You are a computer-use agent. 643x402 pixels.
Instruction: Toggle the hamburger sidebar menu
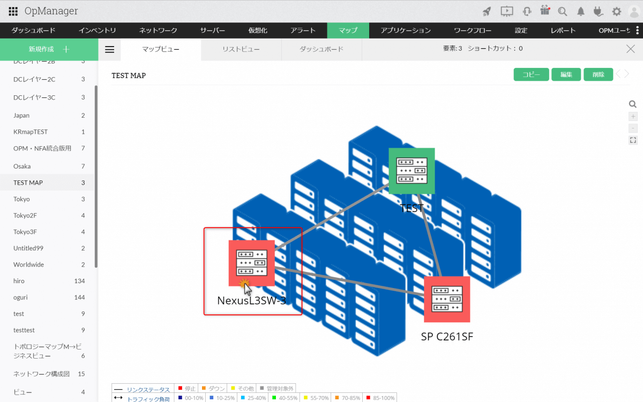110,50
